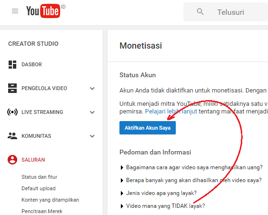This screenshot has width=268, height=215.
Task: Open the PENGELOLA VIDEO section
Action: [x=44, y=88]
